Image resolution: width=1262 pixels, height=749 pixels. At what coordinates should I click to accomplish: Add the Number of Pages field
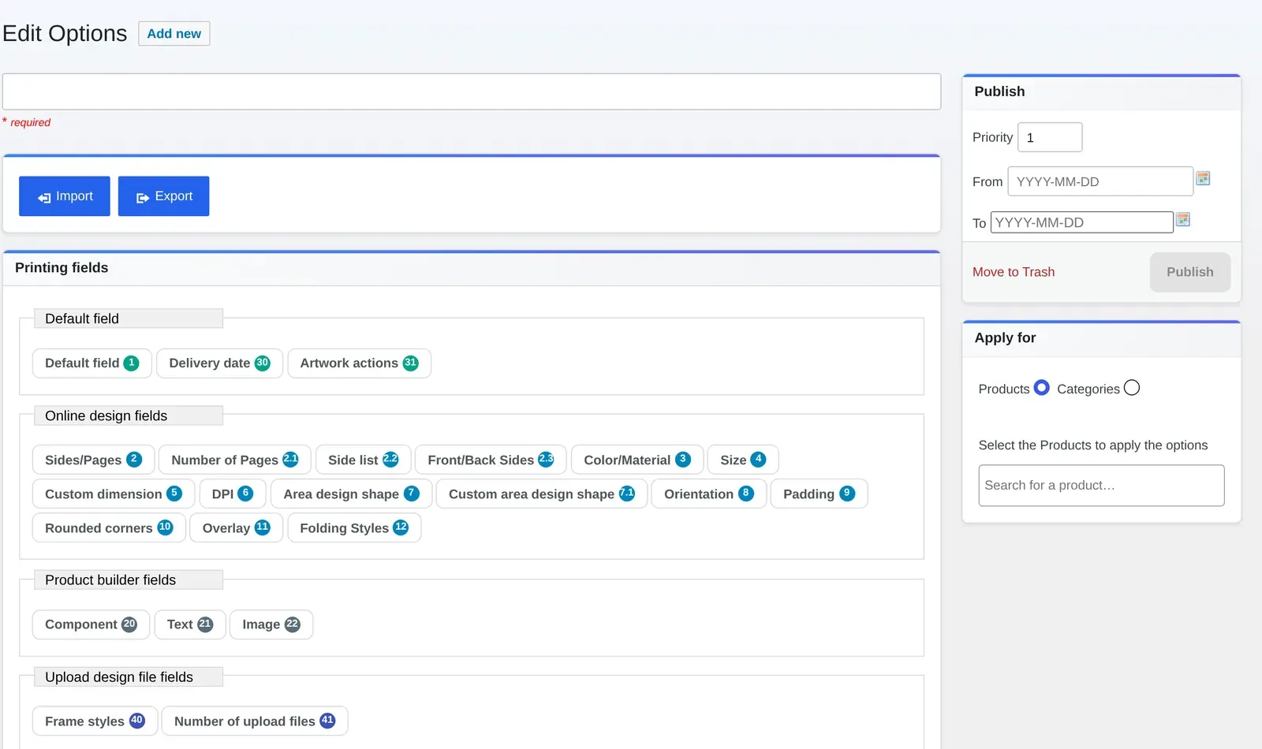[x=235, y=460]
